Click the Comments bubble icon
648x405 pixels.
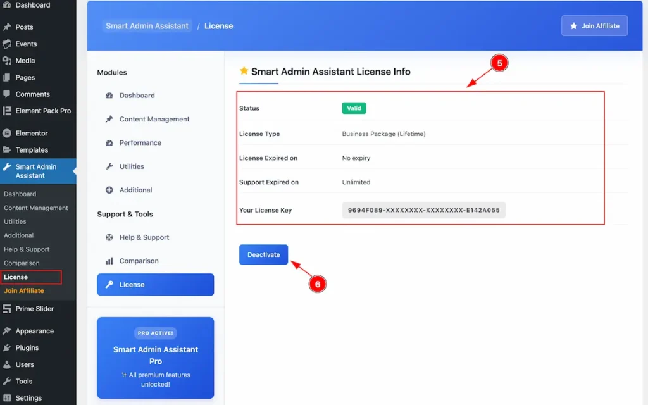pyautogui.click(x=6, y=94)
